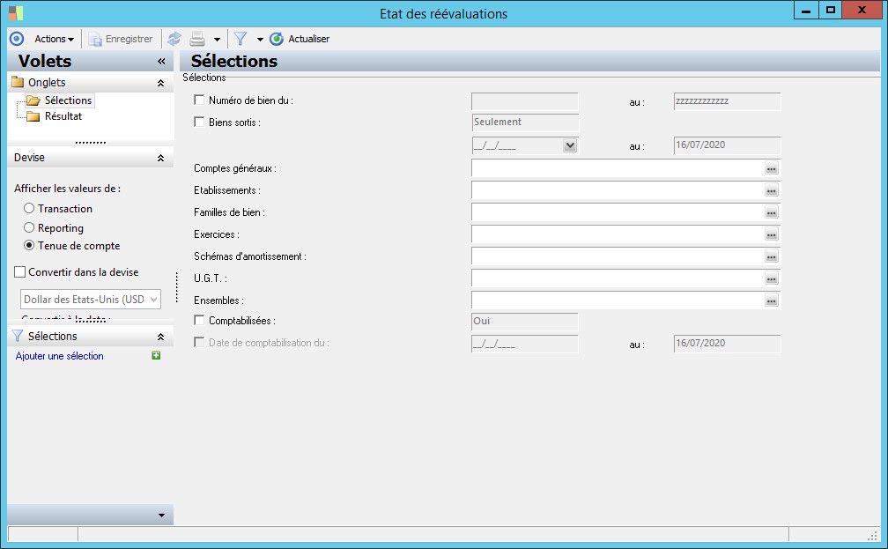Click the Date de comptabilisation end date field
Screen dimensions: 888x549
[727, 344]
